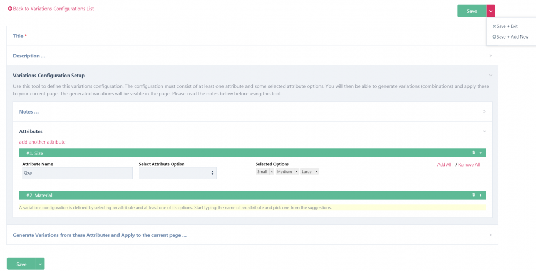Image resolution: width=536 pixels, height=271 pixels.
Task: Remove the Large option tag
Action: pos(316,172)
